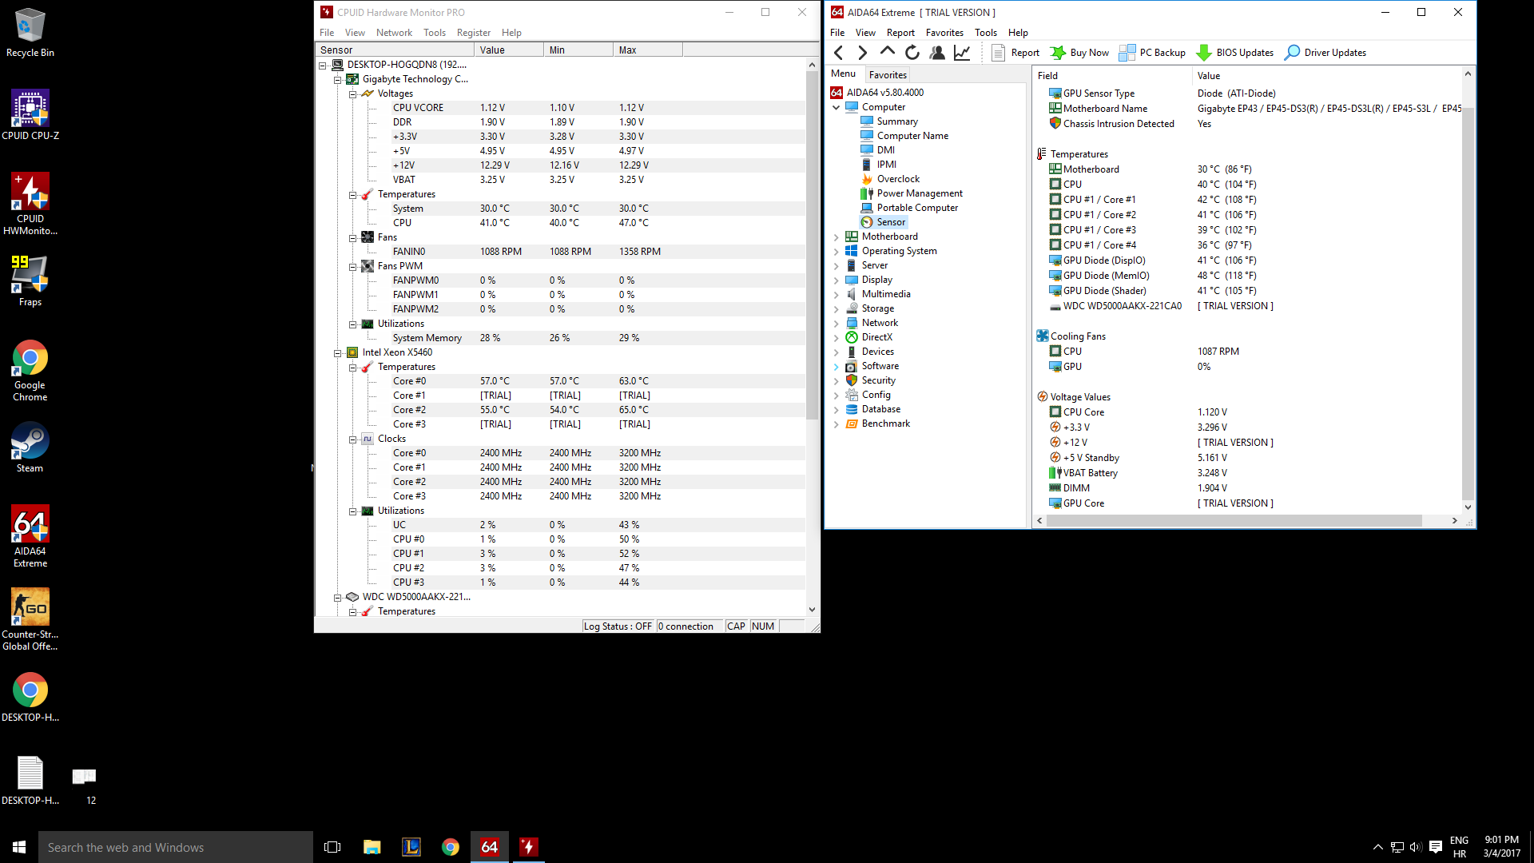Viewport: 1534px width, 863px height.
Task: Expand the Benchmark node in AIDA64 tree
Action: (837, 424)
